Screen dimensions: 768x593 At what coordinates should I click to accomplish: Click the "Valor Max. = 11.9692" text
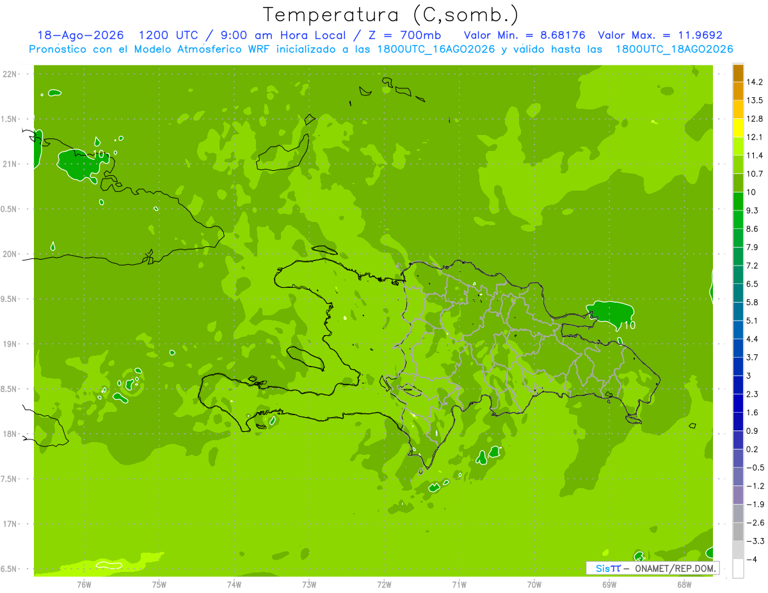660,35
